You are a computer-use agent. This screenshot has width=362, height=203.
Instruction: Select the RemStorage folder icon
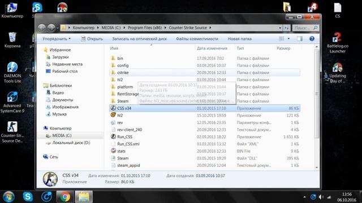tap(113, 94)
